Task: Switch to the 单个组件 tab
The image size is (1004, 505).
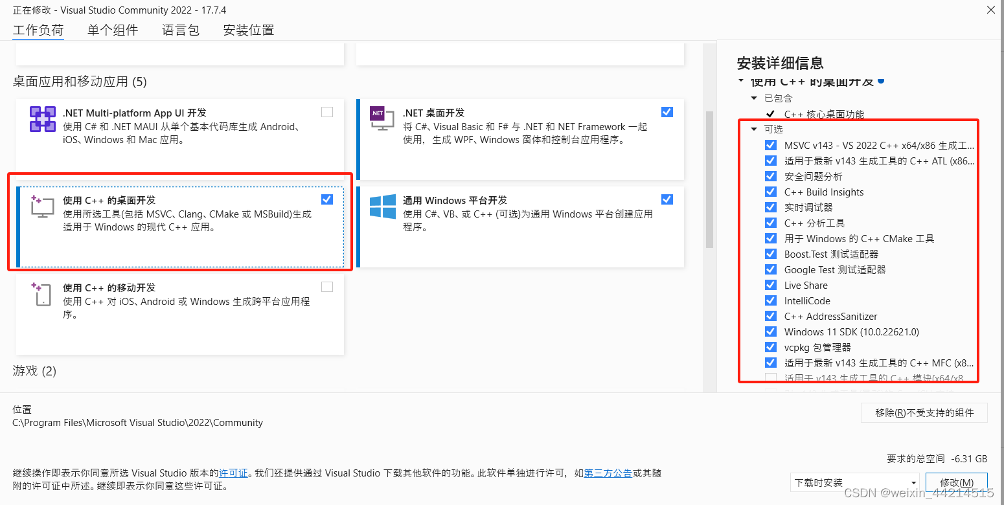Action: pyautogui.click(x=113, y=30)
